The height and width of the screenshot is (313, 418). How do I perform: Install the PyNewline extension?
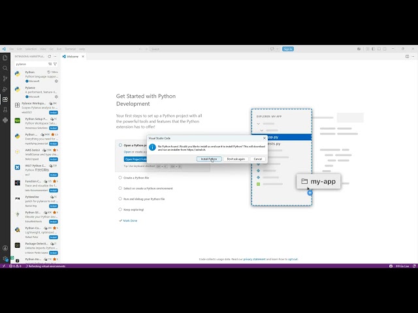pyautogui.click(x=54, y=206)
